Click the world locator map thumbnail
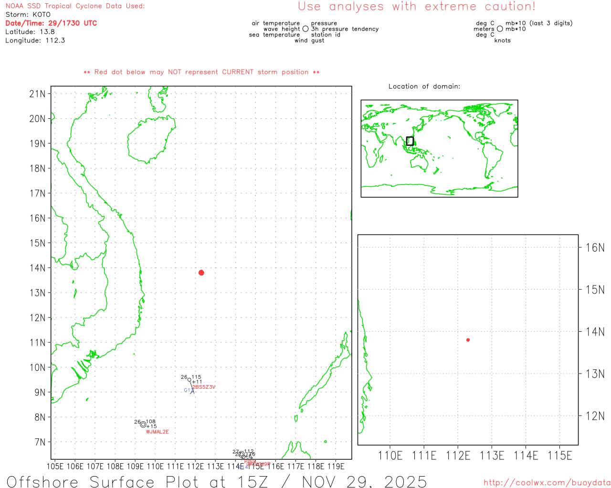This screenshot has width=611, height=488. point(439,148)
